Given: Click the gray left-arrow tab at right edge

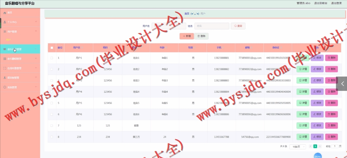Looking at the screenshot, I should coord(342,84).
